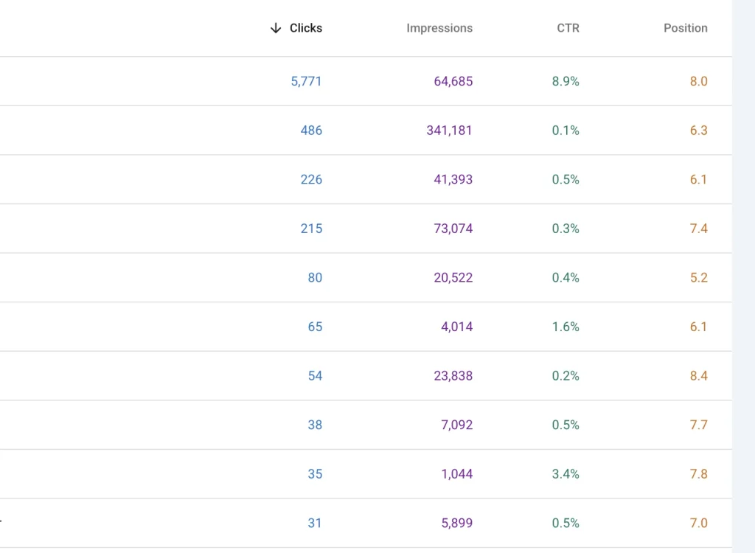Select the 80 clicks value
The height and width of the screenshot is (553, 755).
pos(315,277)
